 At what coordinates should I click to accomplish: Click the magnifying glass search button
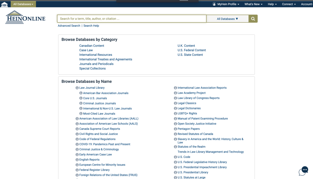point(253,19)
